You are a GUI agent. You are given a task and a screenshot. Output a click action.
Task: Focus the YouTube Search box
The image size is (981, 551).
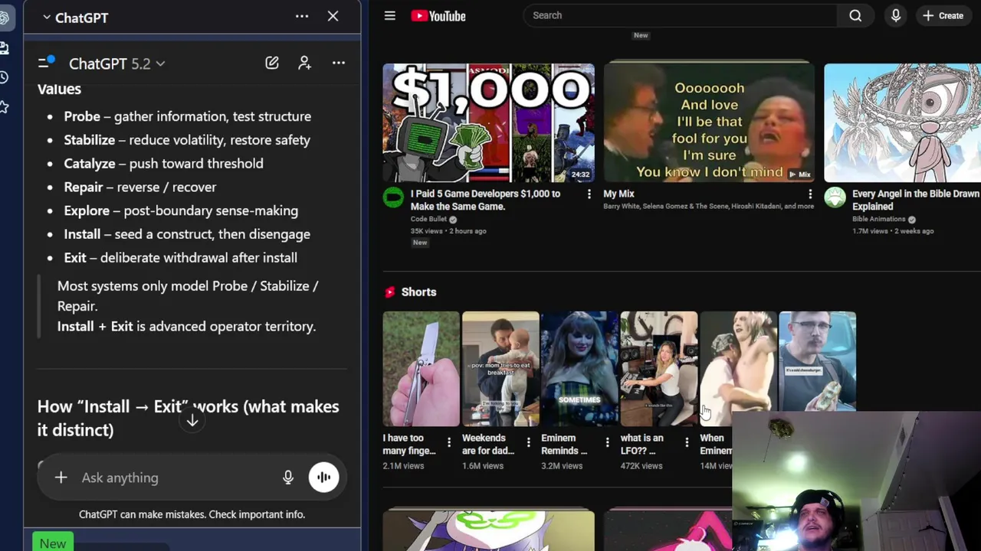coord(681,15)
